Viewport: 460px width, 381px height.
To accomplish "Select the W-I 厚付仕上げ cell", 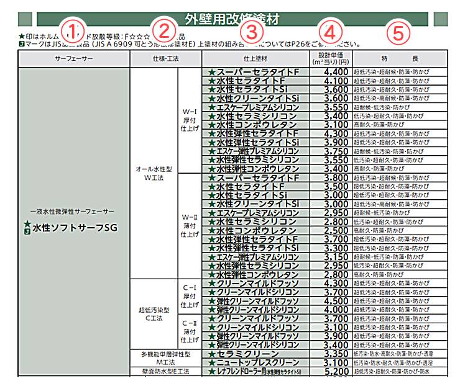I will [190, 120].
